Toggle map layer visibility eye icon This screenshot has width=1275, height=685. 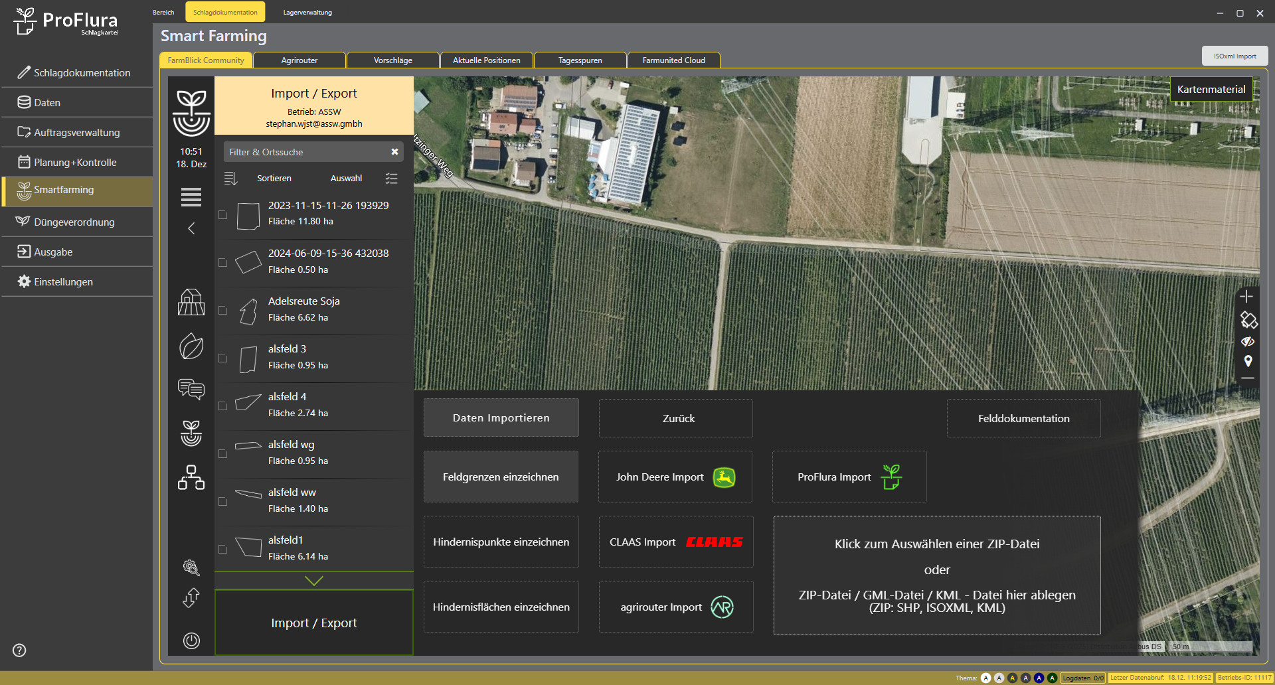coord(1248,342)
